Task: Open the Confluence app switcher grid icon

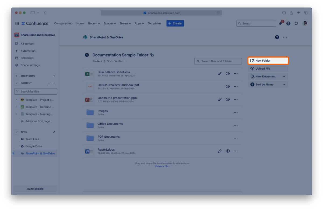Action: [x=17, y=23]
